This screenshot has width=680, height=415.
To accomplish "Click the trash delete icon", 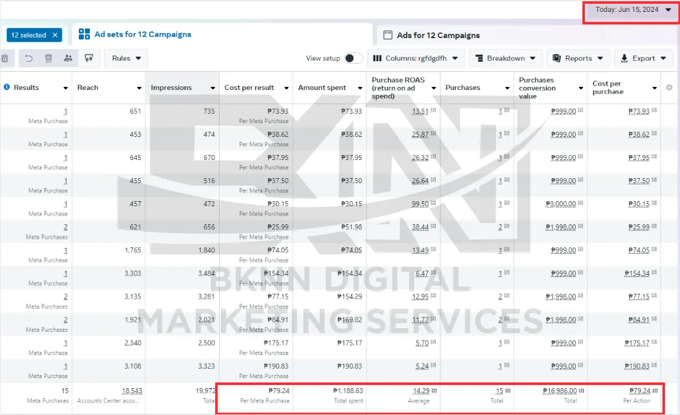I will click(x=49, y=58).
